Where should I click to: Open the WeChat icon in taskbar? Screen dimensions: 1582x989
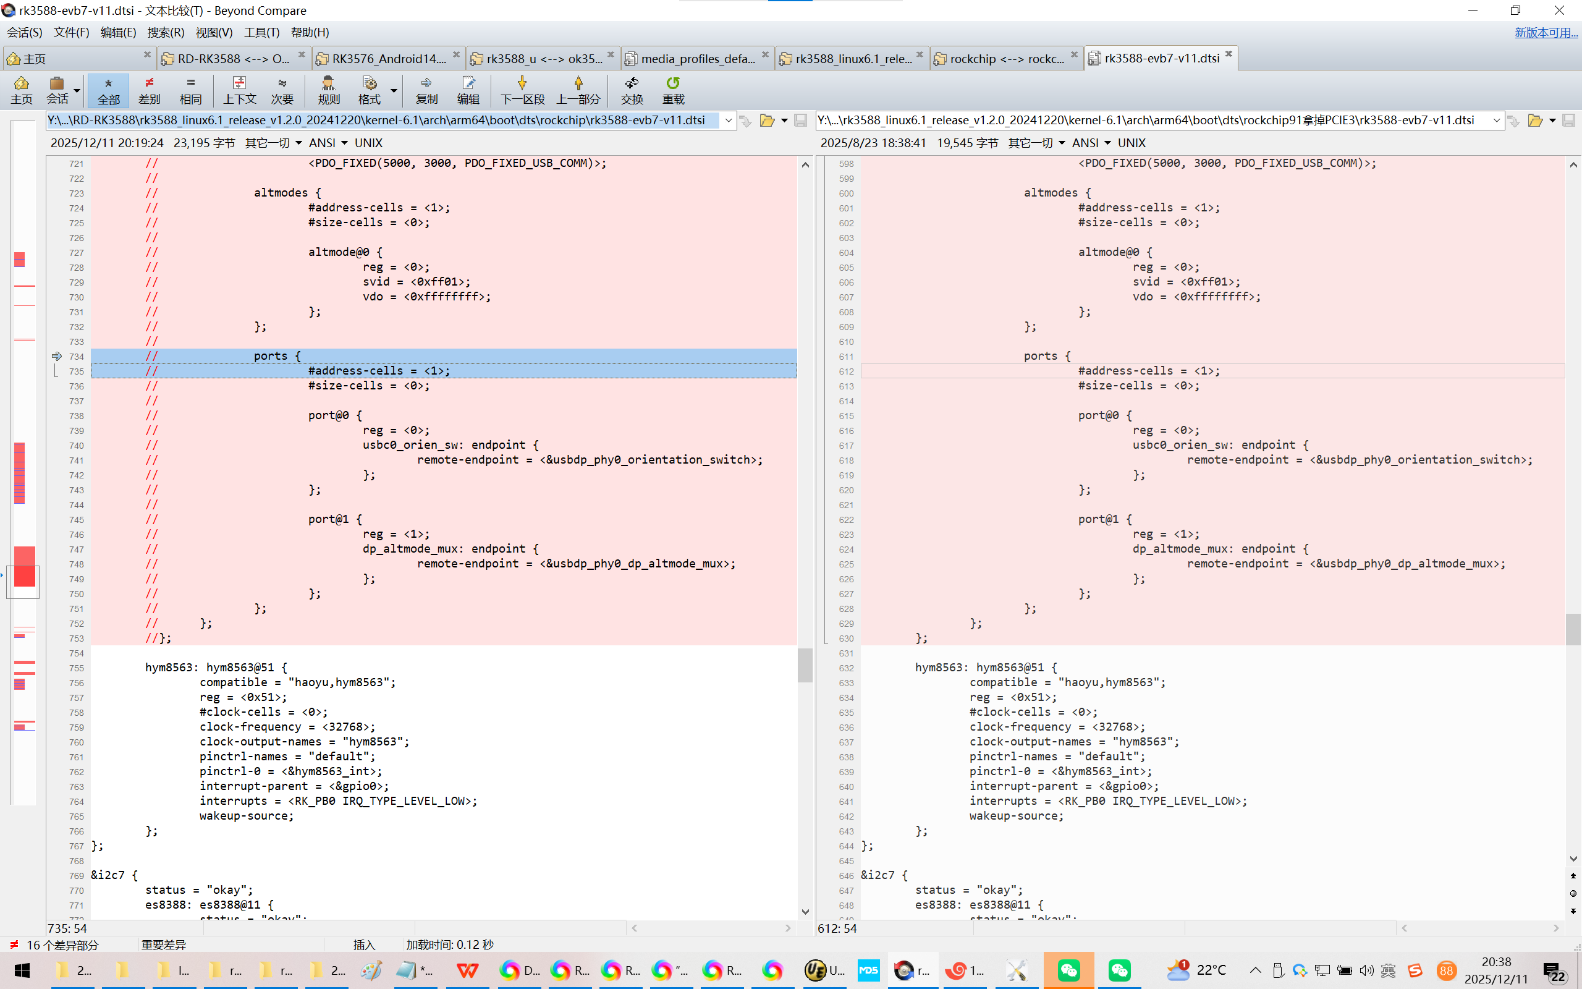[x=1069, y=970]
